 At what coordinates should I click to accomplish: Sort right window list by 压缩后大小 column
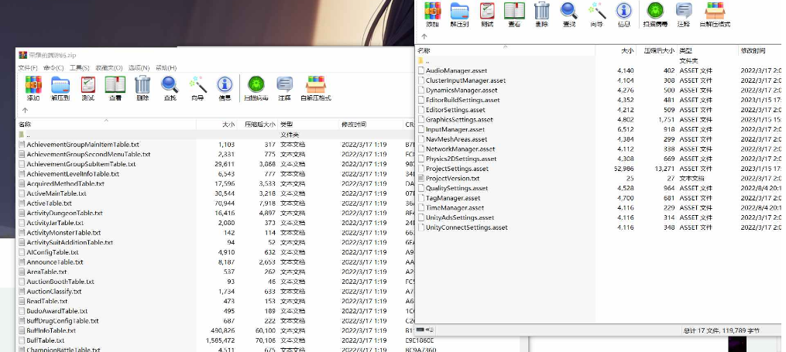tap(659, 50)
